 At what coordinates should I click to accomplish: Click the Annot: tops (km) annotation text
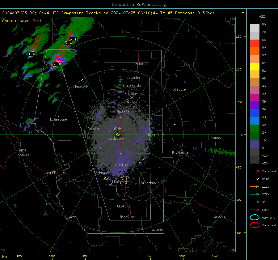pos(22,21)
